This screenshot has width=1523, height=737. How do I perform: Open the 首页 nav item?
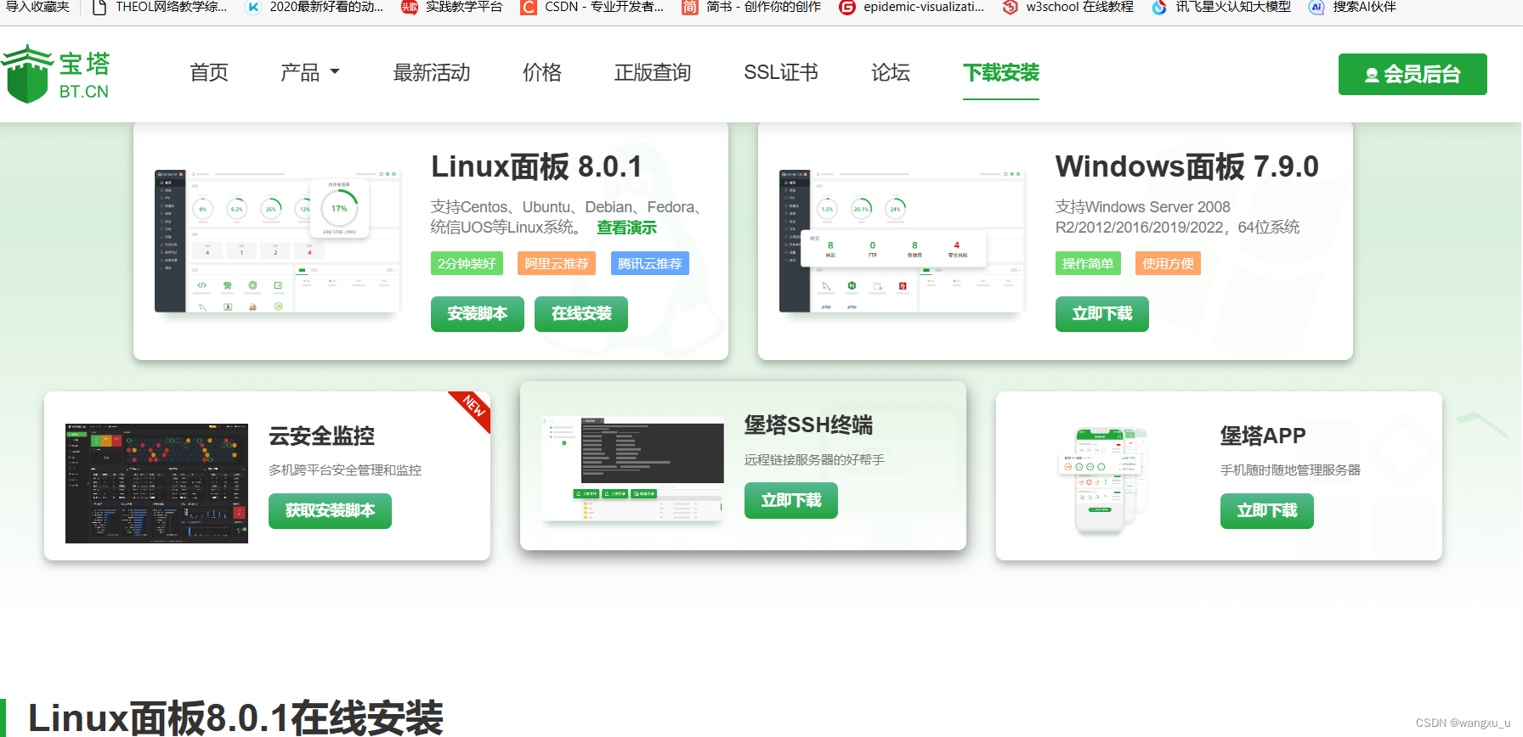209,73
